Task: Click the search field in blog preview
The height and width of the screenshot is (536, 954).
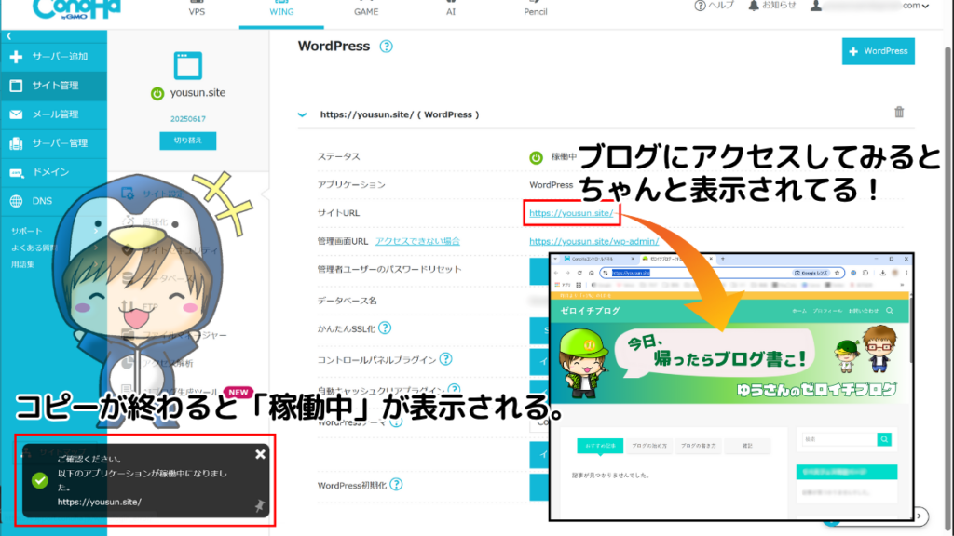Action: 839,439
